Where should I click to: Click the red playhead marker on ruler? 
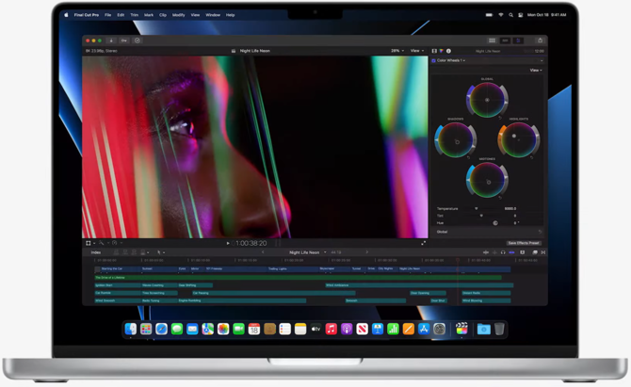[458, 260]
